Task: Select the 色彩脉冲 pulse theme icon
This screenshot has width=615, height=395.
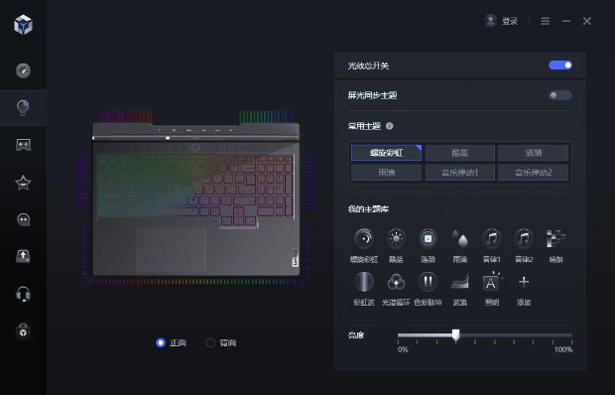Action: point(428,282)
